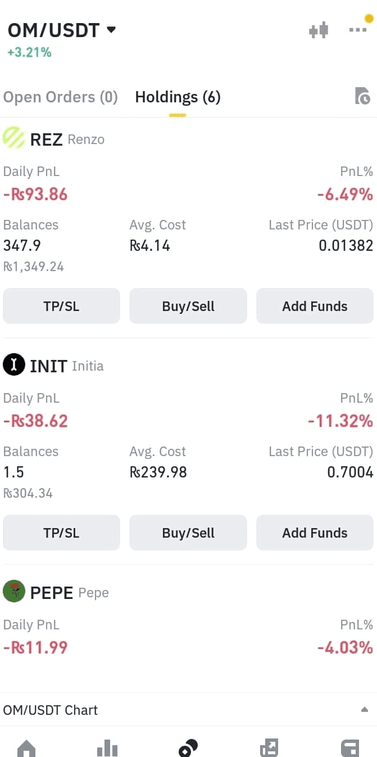Screen dimensions: 377x757
Task: Tap the PEPE coin logo
Action: click(13, 592)
